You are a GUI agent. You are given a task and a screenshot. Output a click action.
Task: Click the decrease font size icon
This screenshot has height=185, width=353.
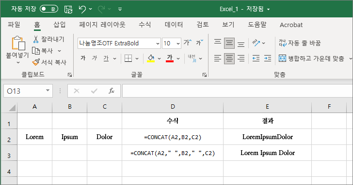click(199, 43)
